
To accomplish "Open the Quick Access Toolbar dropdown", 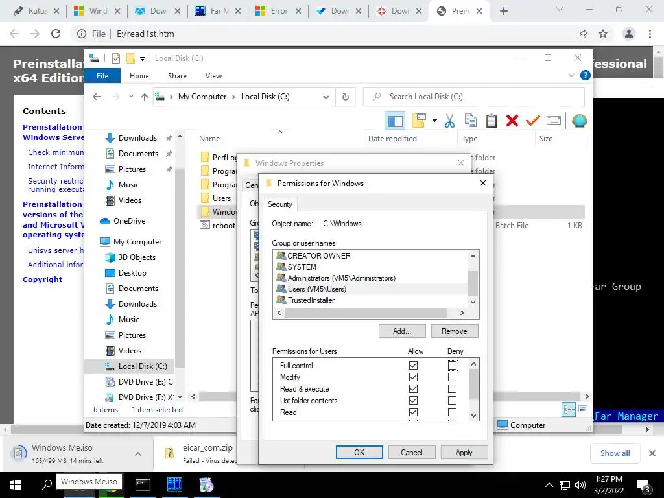I will point(142,58).
